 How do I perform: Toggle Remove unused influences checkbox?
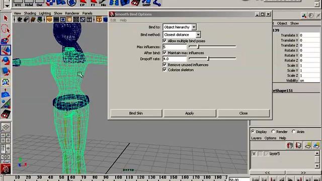pos(165,65)
